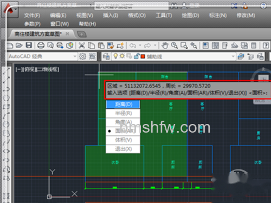
Task: Toggle layer lock padlock icon
Action: 137,56
